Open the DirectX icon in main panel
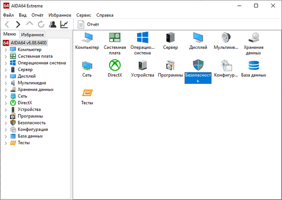Image resolution: width=282 pixels, height=200 pixels. coord(115,65)
